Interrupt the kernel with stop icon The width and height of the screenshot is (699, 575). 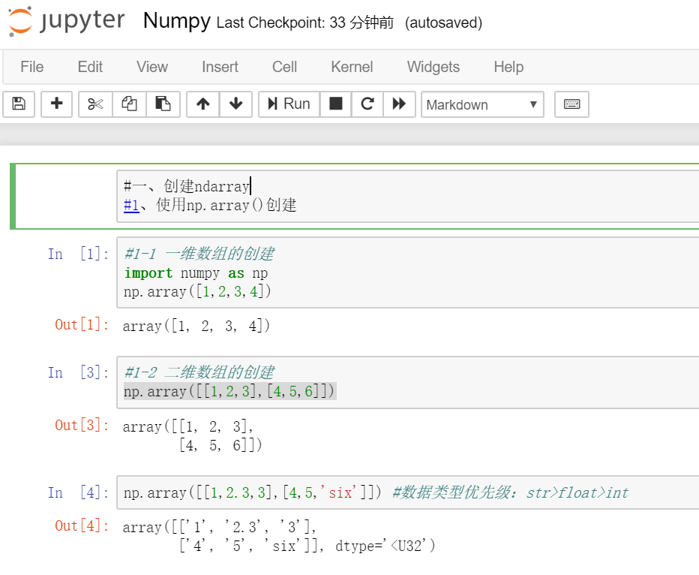click(336, 104)
